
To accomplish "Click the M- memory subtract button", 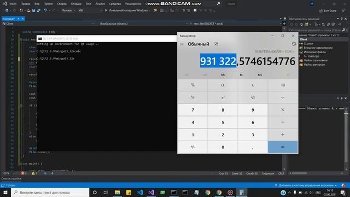I will 242,75.
